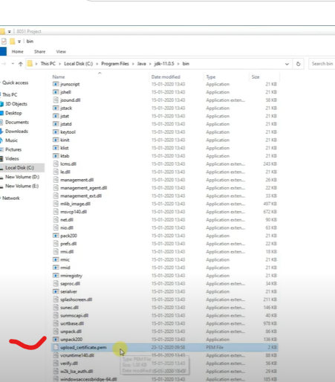Click the jrunscript file icon
335x382 pixels.
[x=56, y=84]
